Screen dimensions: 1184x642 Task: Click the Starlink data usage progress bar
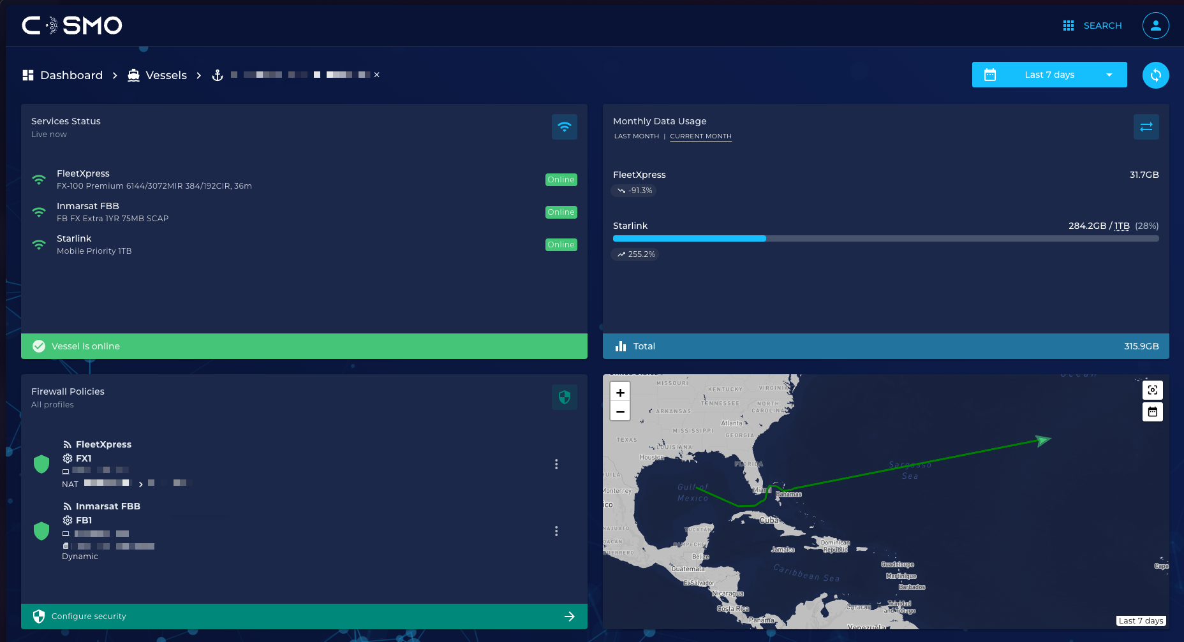(x=885, y=238)
